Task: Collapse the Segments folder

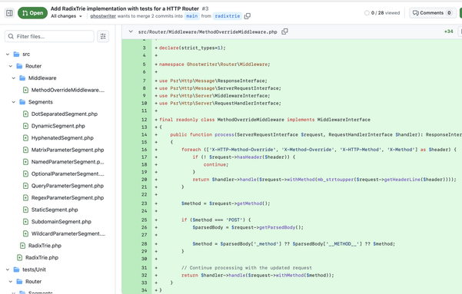Action: 14,102
